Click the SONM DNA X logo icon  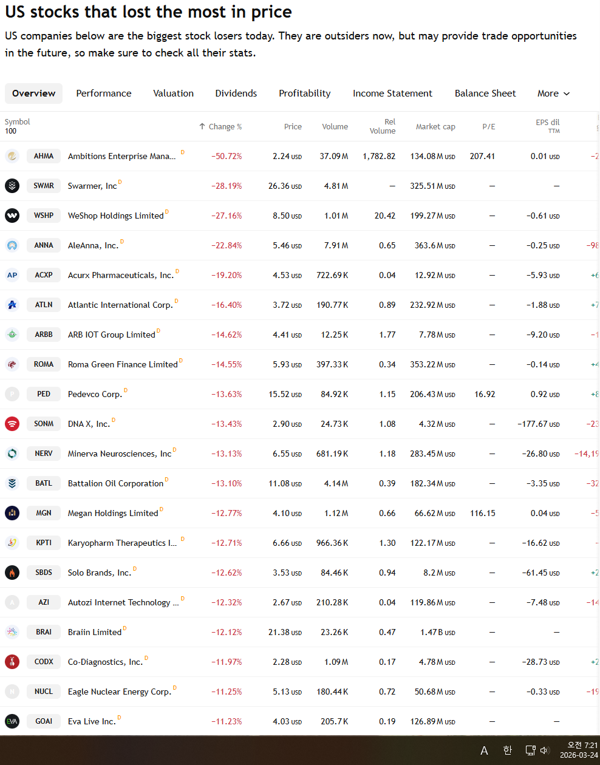[x=12, y=424]
